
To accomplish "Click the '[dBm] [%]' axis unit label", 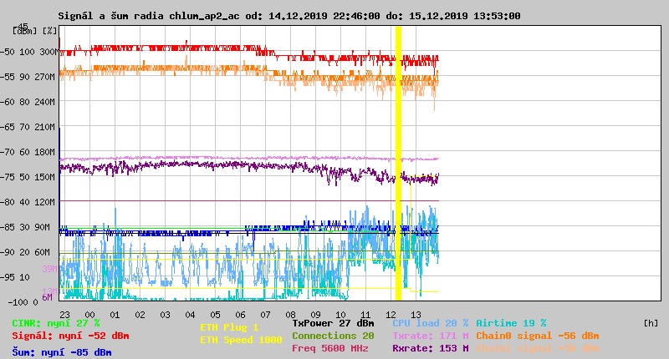I will pyautogui.click(x=34, y=31).
